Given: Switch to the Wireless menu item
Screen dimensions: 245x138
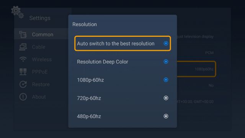Looking at the screenshot, I should [x=42, y=59].
